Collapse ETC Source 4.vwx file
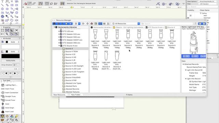This screenshot has width=219, height=123. point(59,46)
